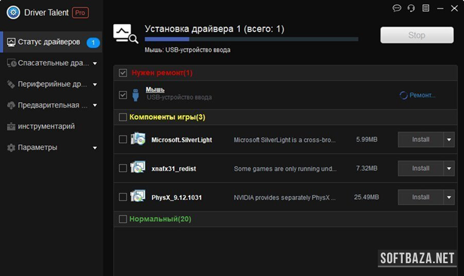Click the NVIDIA PhysX description text

285,197
